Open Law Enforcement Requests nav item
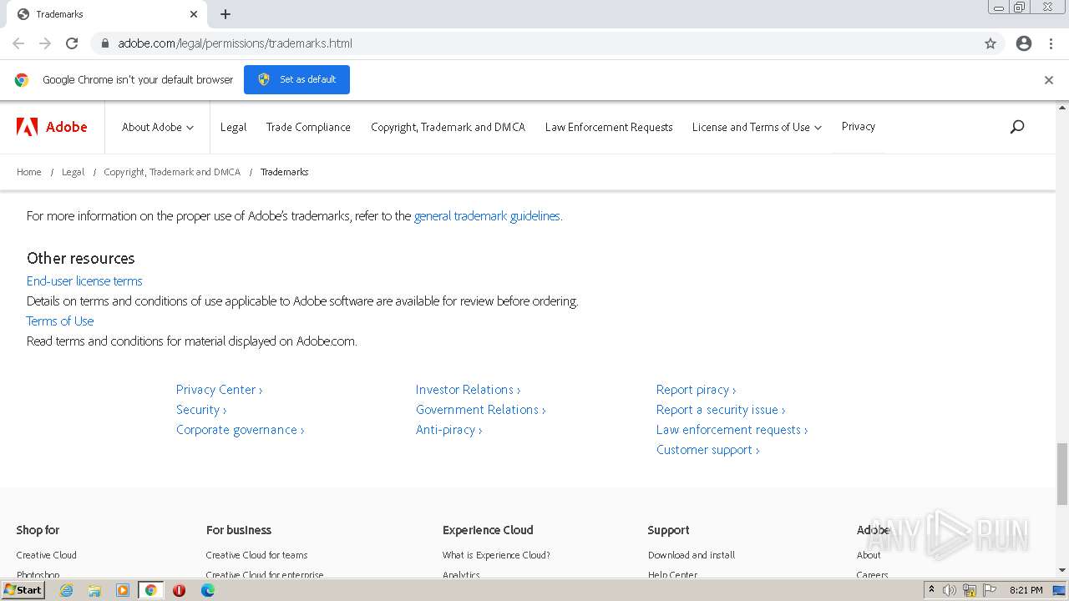1069x601 pixels. 609,127
